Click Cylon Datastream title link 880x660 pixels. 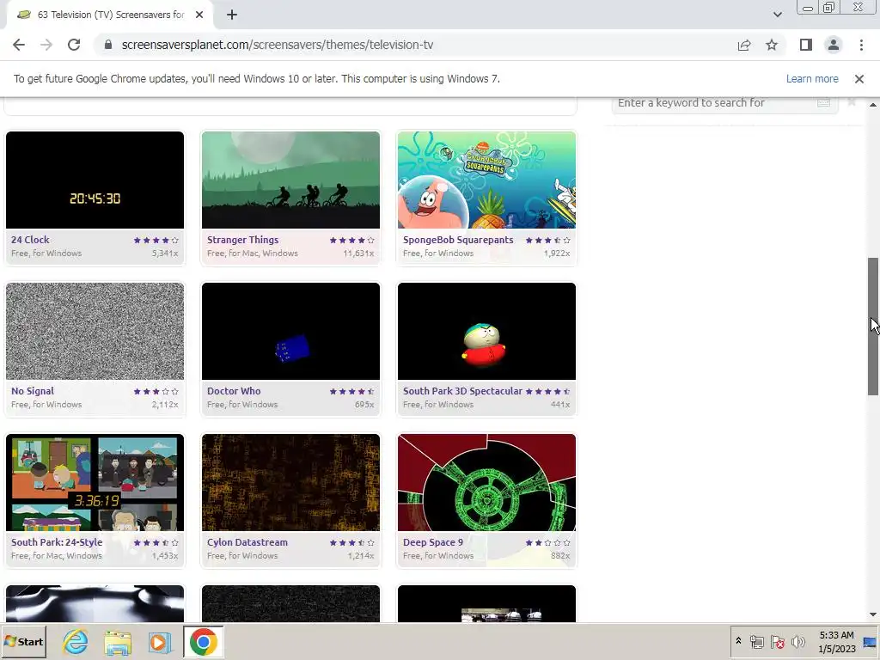[x=247, y=542]
